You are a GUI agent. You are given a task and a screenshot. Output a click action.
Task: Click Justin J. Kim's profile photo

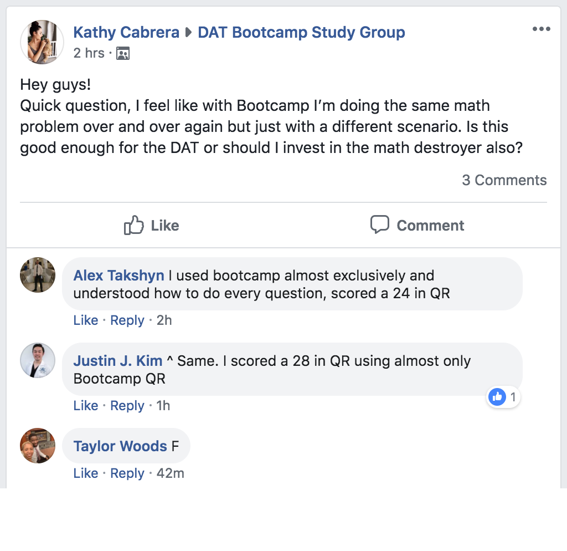click(38, 360)
